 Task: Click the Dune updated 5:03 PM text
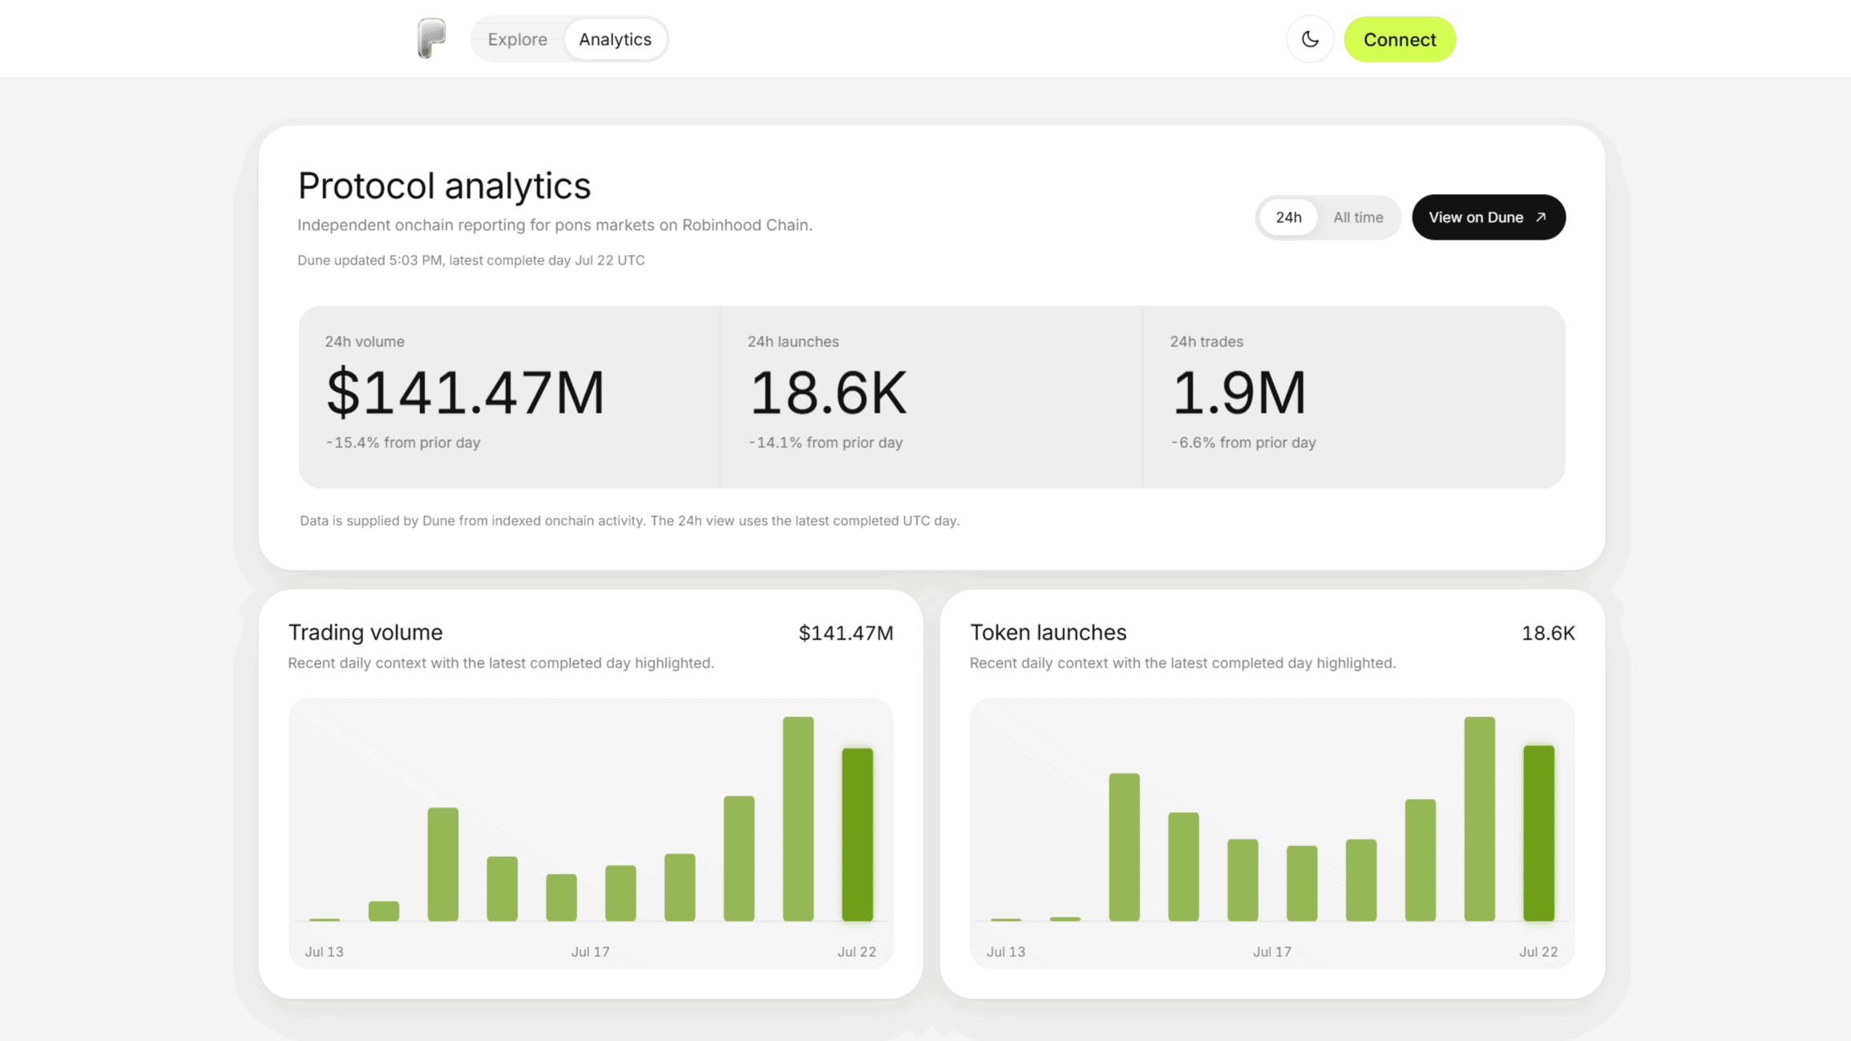[x=471, y=260]
